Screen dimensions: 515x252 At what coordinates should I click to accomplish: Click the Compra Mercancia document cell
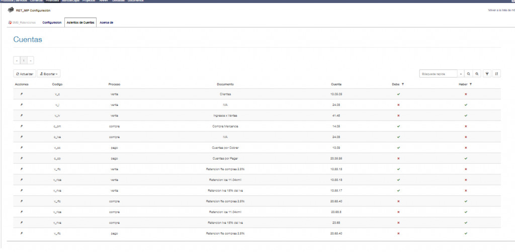click(225, 126)
